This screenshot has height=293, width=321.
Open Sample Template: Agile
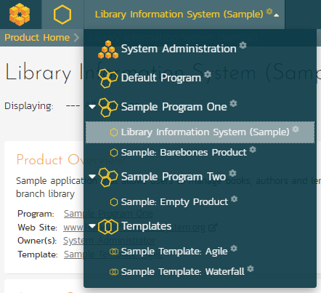pos(174,252)
